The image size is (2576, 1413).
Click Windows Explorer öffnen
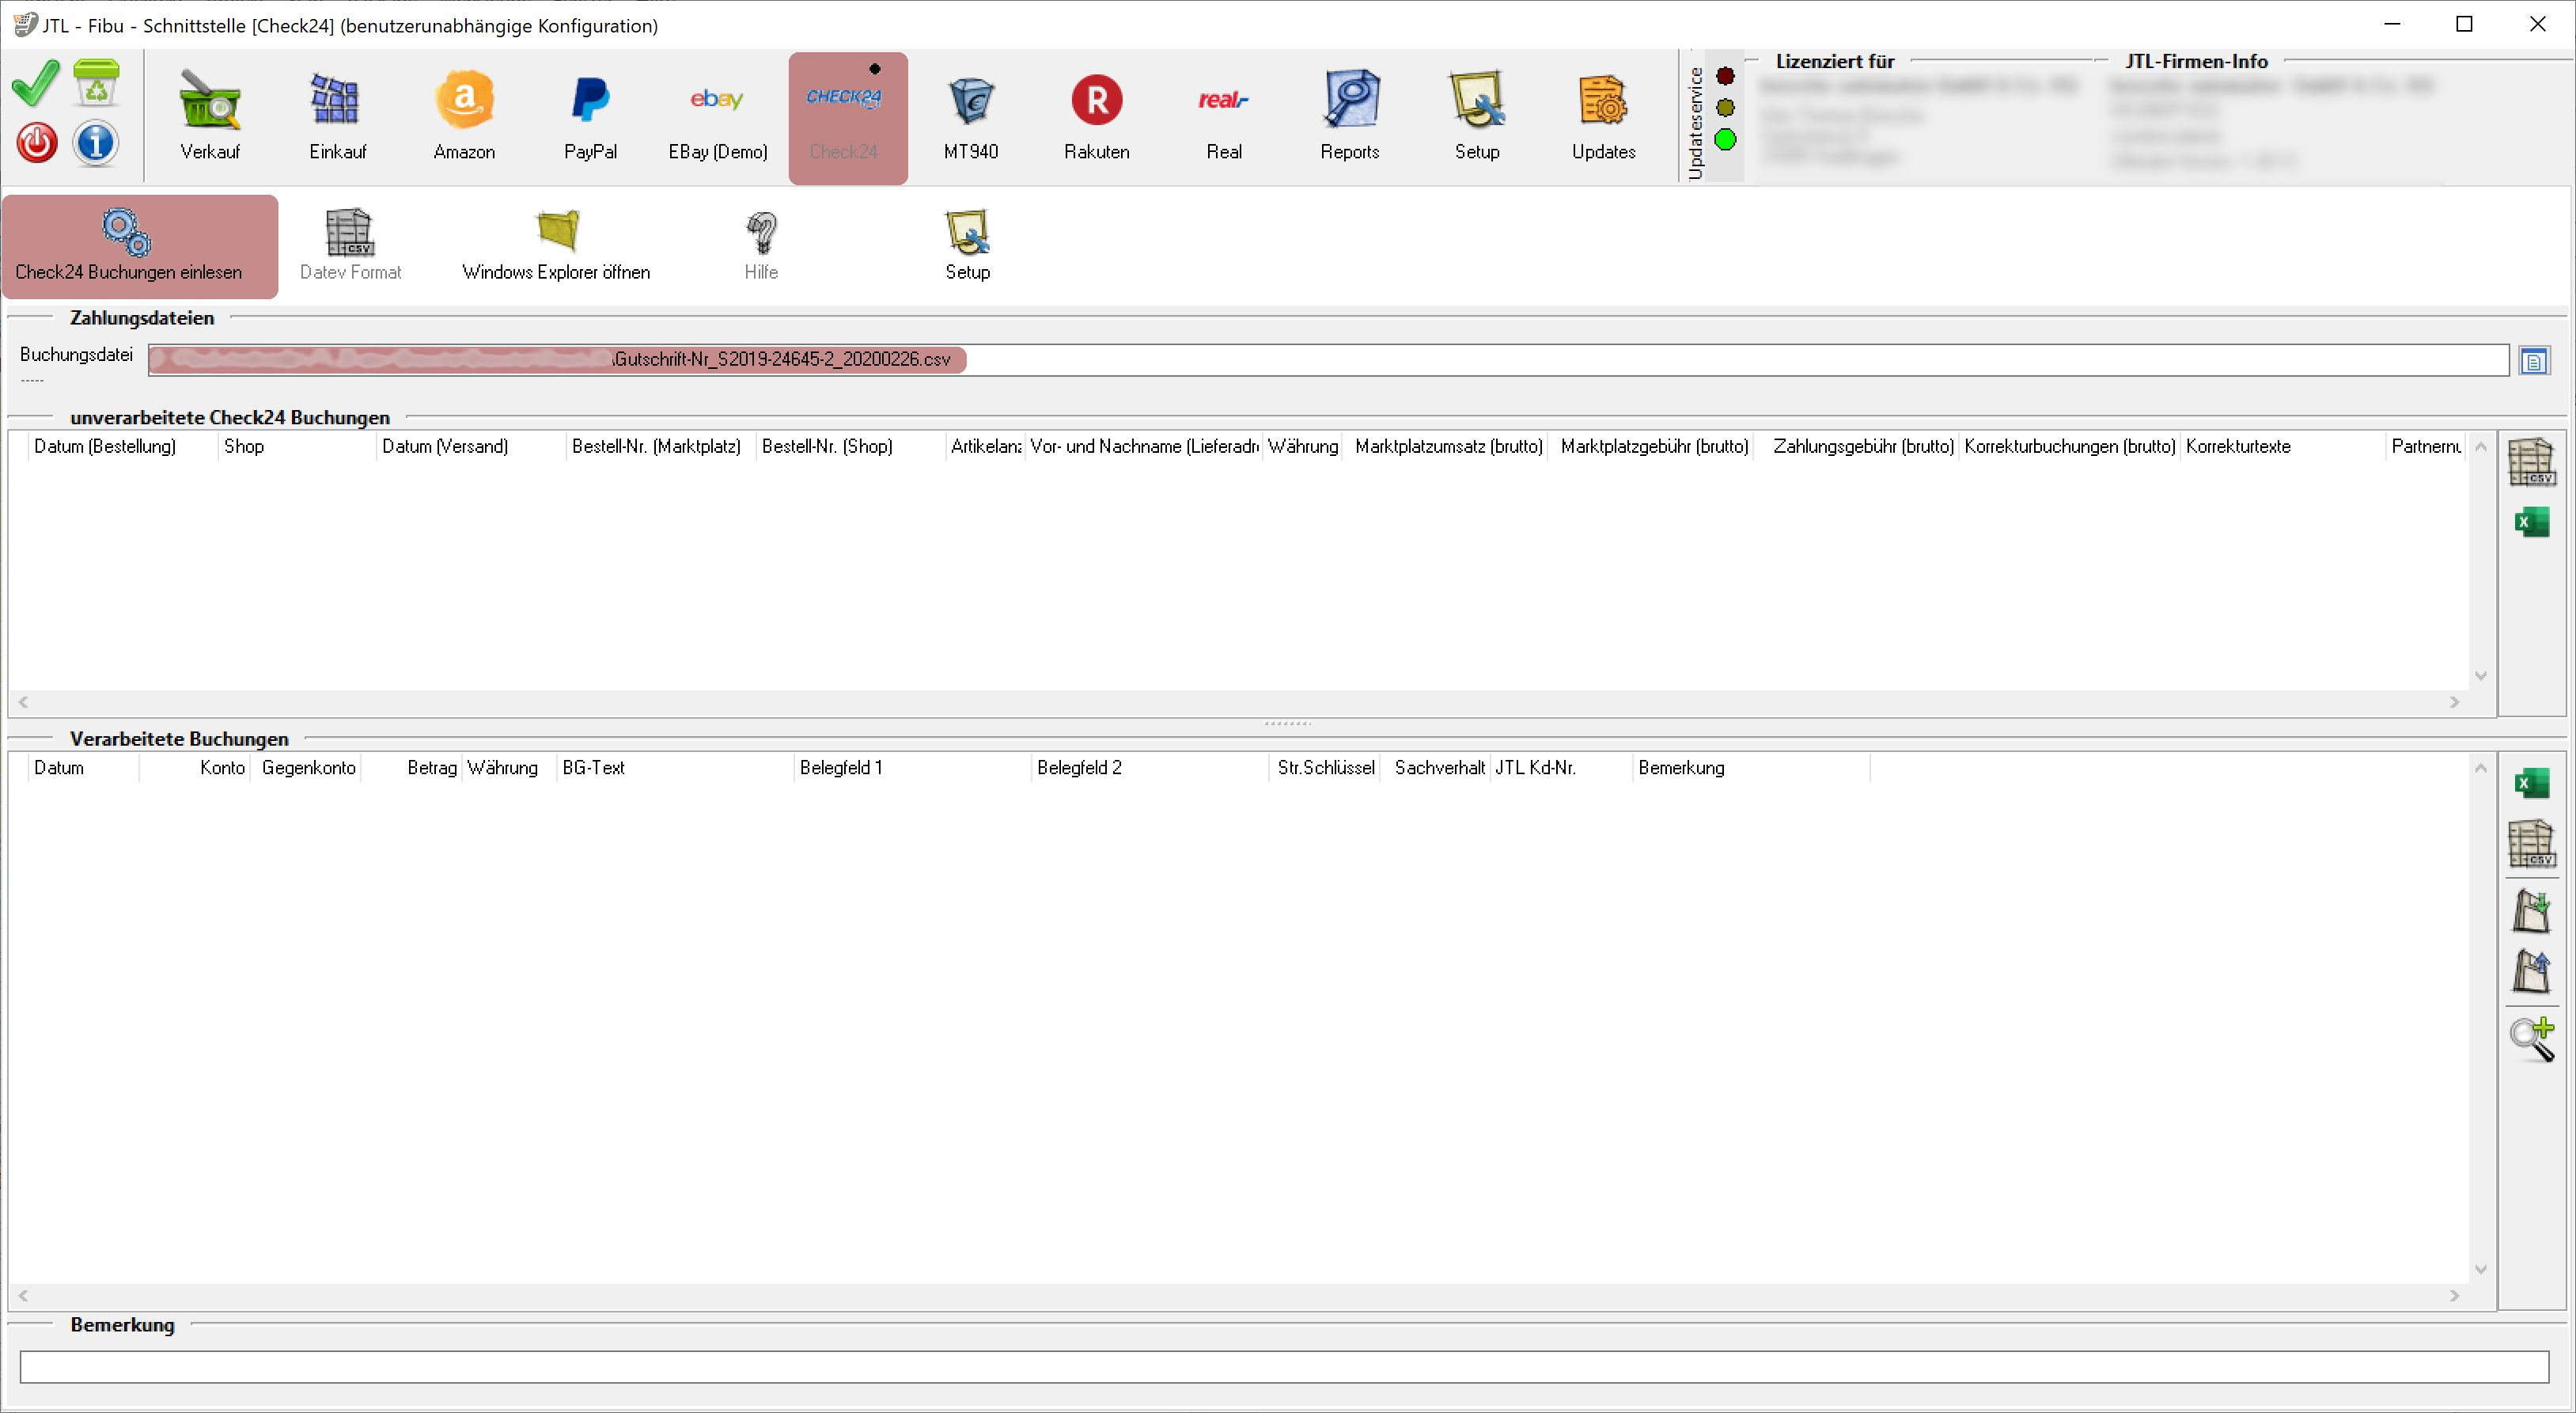pos(556,246)
